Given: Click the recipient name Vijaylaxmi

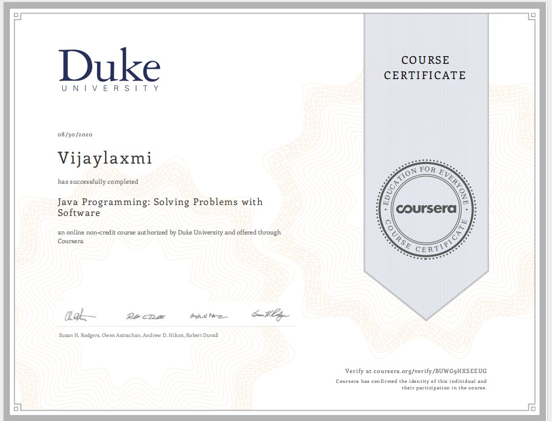Looking at the screenshot, I should click(105, 158).
